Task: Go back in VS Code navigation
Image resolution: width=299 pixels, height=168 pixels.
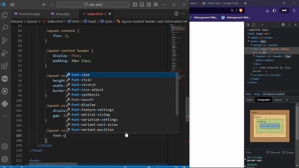Action: pos(44,5)
